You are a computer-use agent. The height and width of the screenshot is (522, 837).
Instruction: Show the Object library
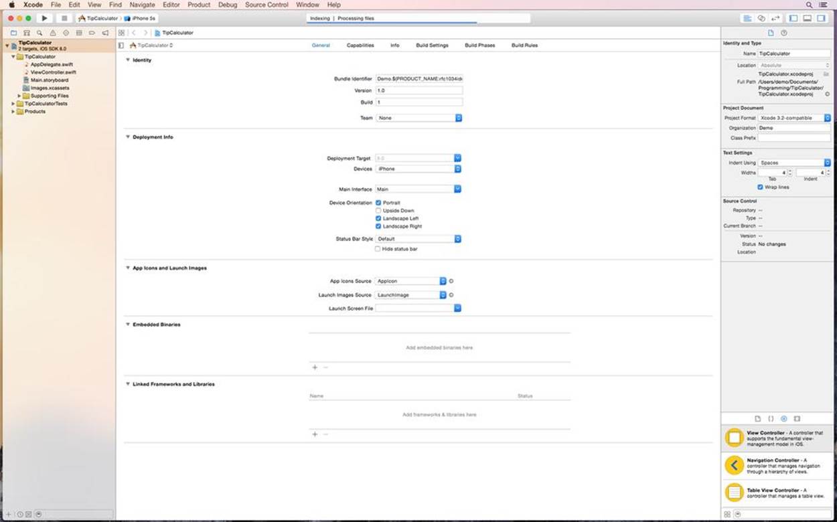pyautogui.click(x=783, y=418)
